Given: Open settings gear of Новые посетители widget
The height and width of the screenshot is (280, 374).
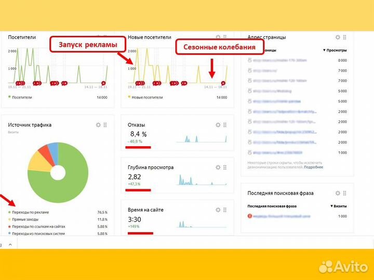Looking at the screenshot, I should (218, 37).
